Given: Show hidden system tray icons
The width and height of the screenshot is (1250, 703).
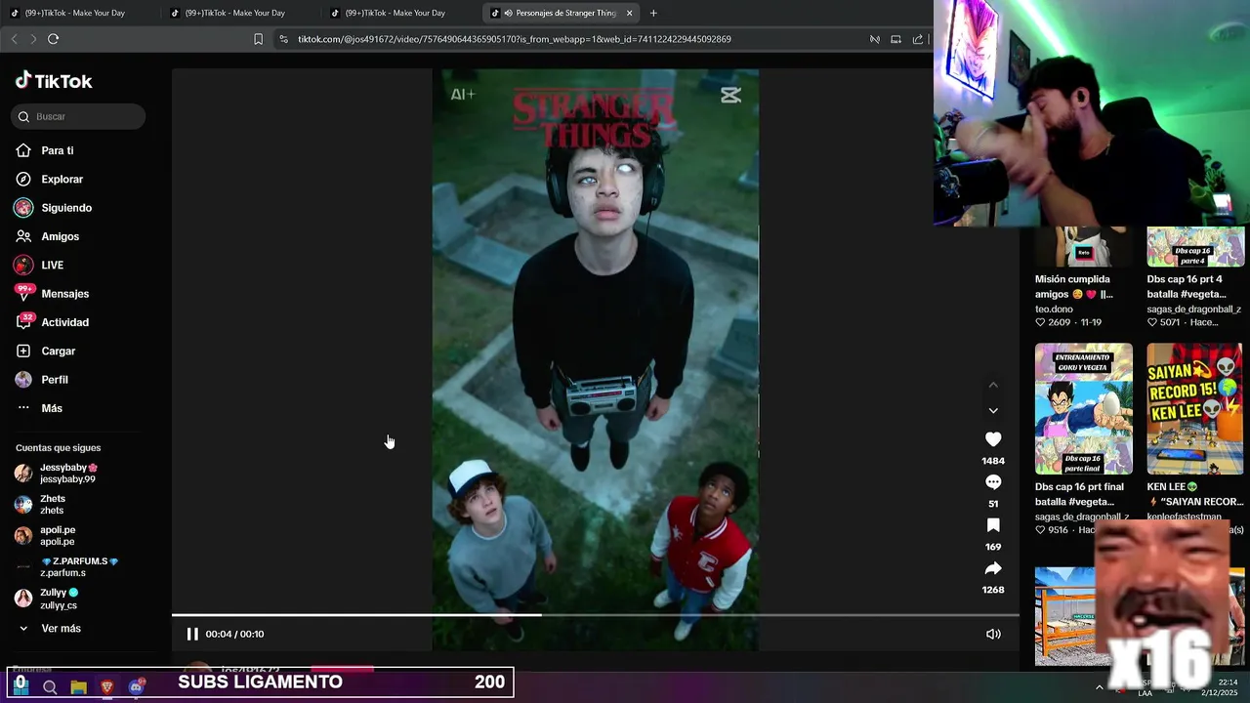Looking at the screenshot, I should pyautogui.click(x=1100, y=687).
